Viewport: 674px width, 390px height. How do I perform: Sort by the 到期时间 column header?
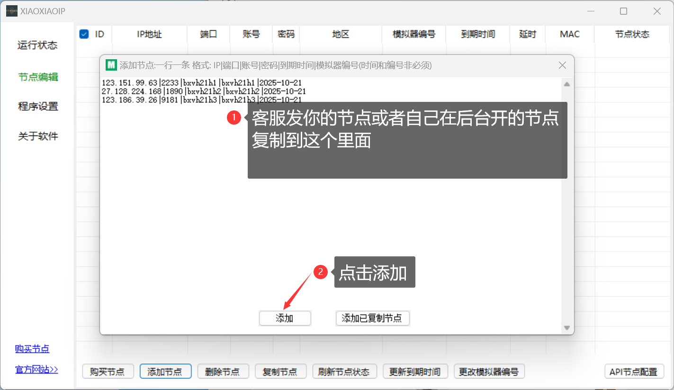point(477,34)
